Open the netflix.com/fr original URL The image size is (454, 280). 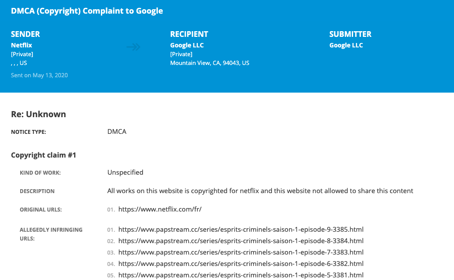tap(160, 209)
